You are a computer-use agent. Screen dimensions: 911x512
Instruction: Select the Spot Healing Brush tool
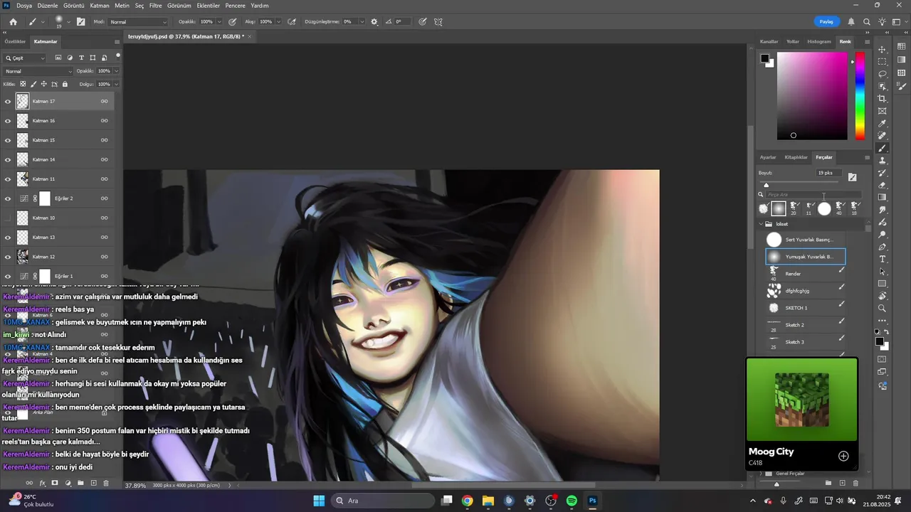tap(883, 135)
